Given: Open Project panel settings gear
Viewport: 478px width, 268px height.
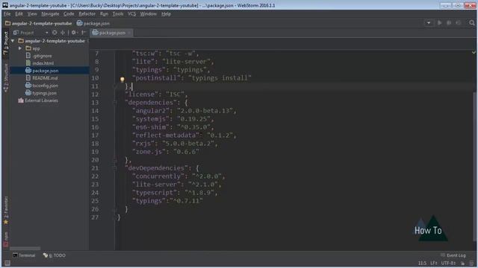Looking at the screenshot, I should [x=74, y=33].
